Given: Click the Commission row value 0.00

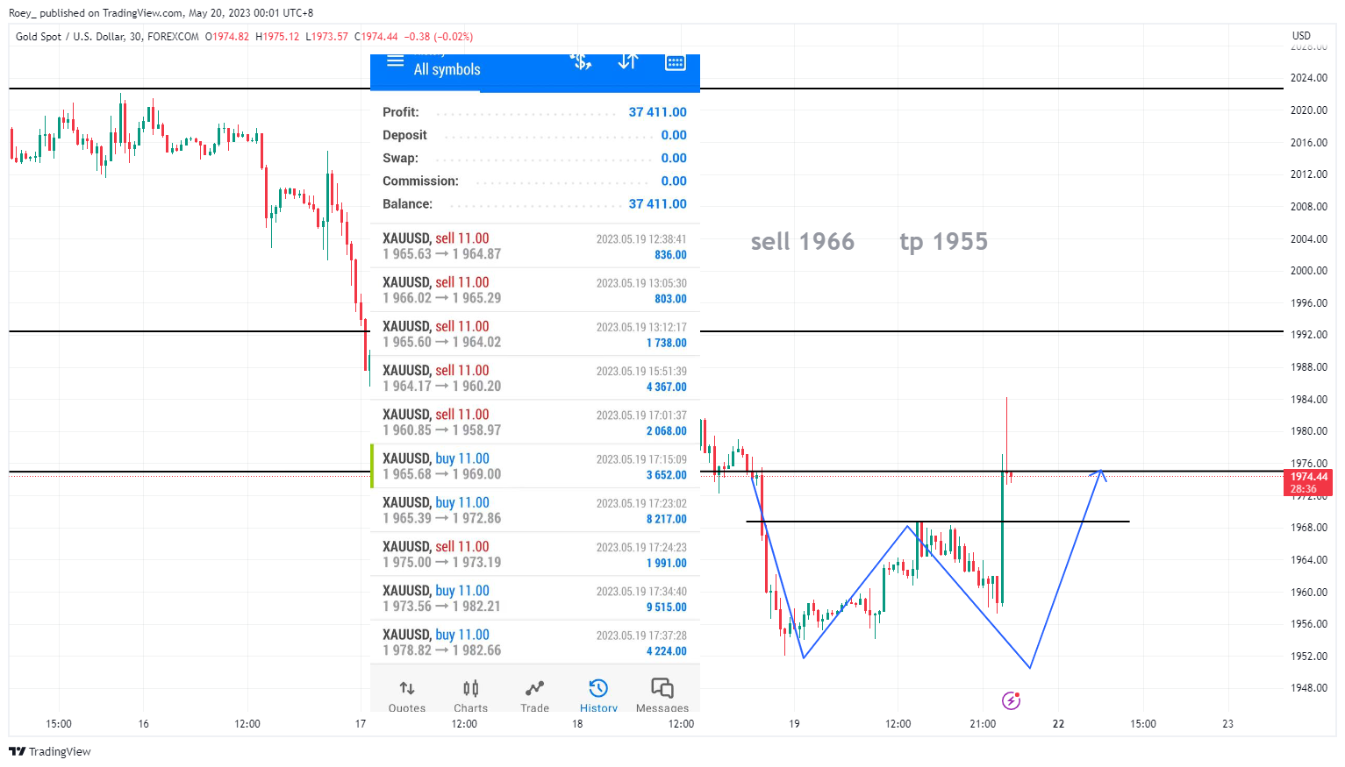Looking at the screenshot, I should (x=674, y=181).
